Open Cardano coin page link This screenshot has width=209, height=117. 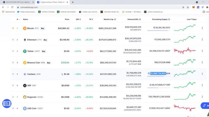pyautogui.click(x=34, y=74)
